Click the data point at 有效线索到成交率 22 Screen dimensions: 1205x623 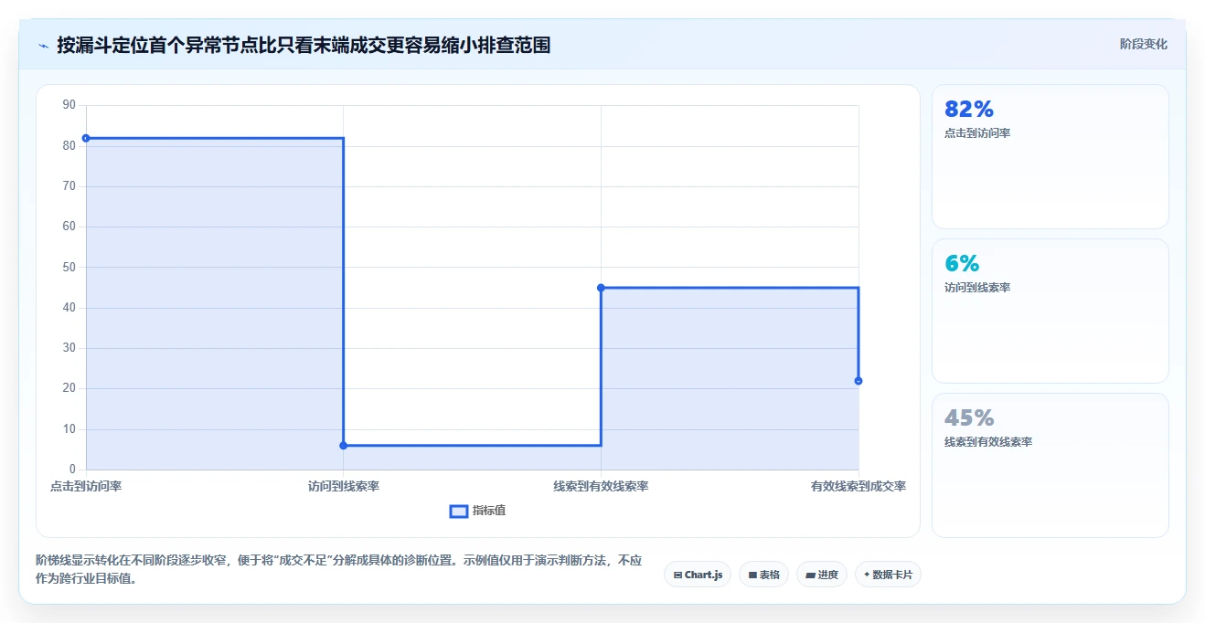858,381
